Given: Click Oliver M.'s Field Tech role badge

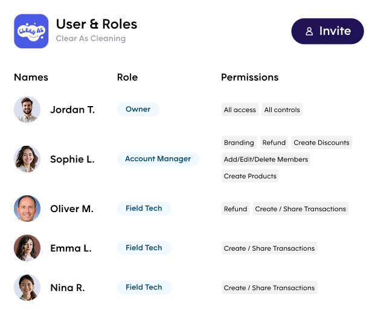Looking at the screenshot, I should pos(144,209).
